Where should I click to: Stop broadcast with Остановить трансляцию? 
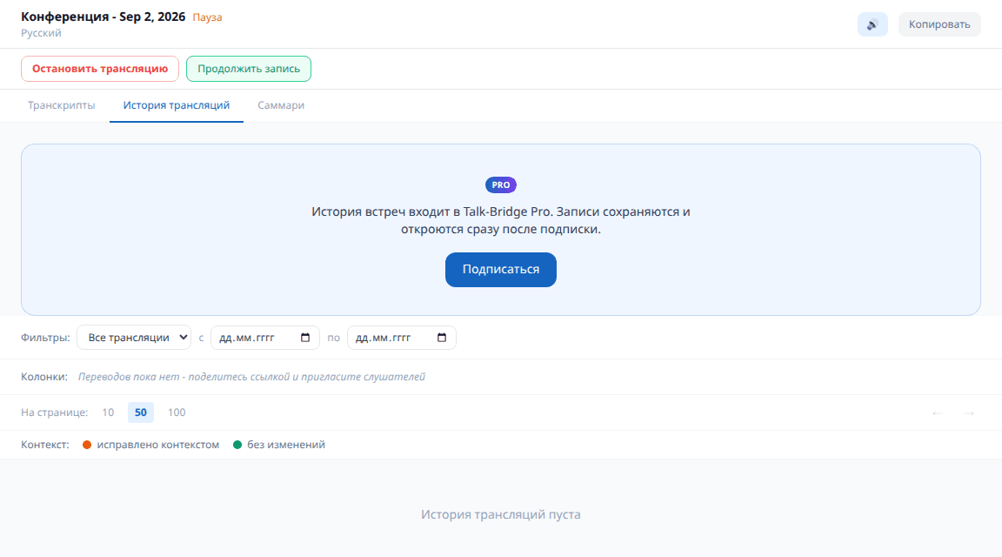pyautogui.click(x=100, y=69)
